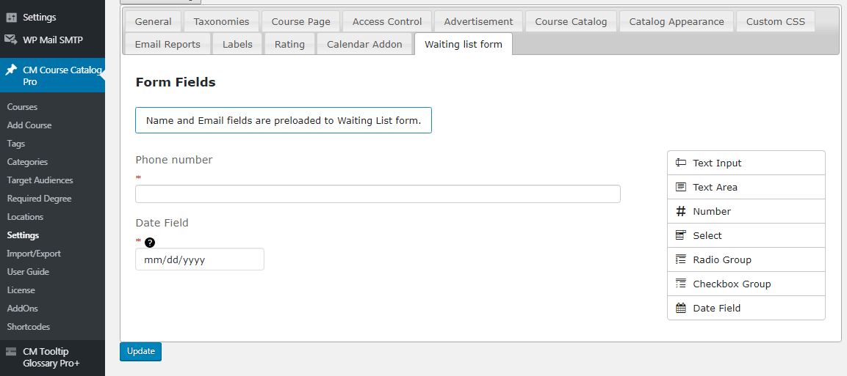Switch to the General tab

pos(153,22)
